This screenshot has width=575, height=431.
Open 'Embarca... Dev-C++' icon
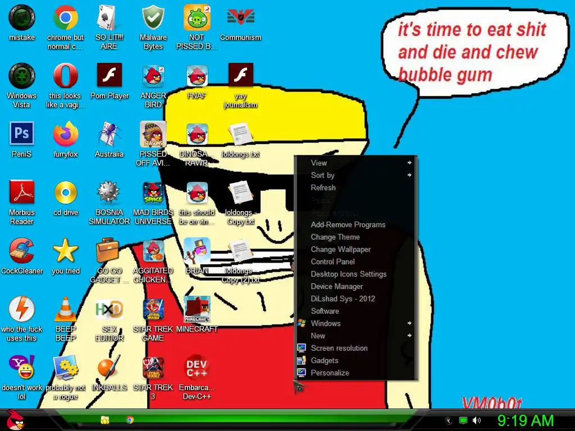pos(197,367)
